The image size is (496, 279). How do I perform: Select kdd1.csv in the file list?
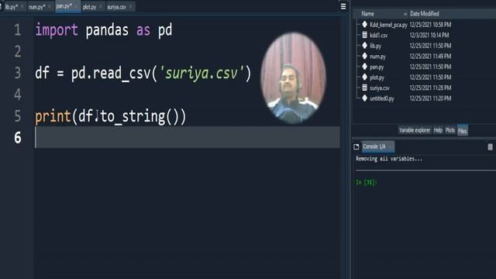click(379, 35)
